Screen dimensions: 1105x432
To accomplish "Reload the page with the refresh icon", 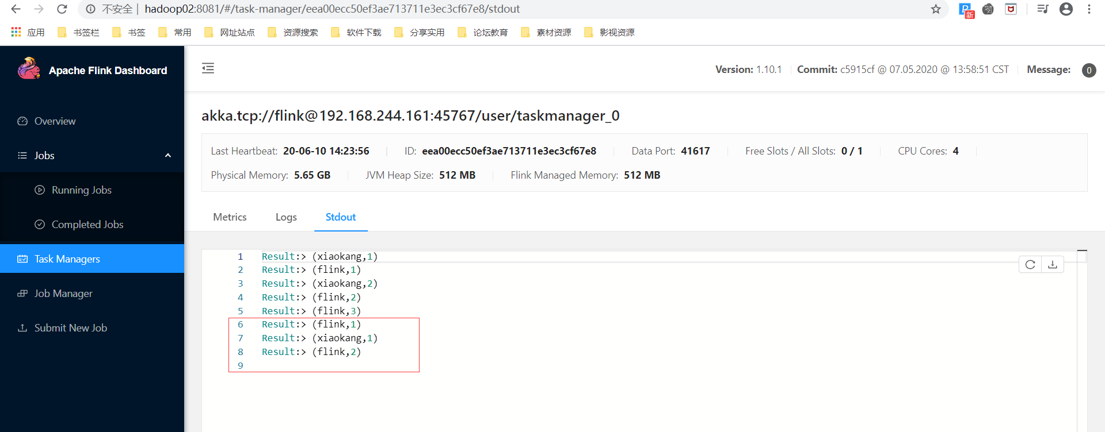I will 62,9.
